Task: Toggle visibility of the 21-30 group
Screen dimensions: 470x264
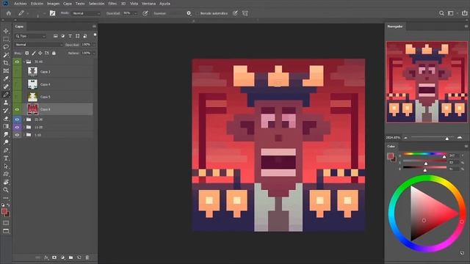Action: (17, 120)
